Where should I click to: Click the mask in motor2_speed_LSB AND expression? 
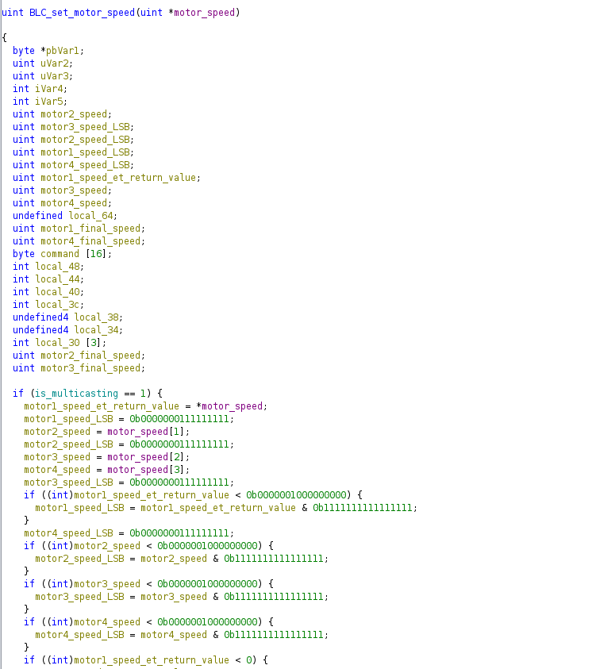[x=274, y=559]
